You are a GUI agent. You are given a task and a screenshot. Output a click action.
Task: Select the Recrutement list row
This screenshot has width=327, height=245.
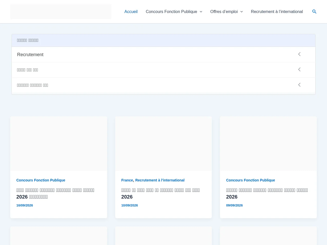coord(163,54)
